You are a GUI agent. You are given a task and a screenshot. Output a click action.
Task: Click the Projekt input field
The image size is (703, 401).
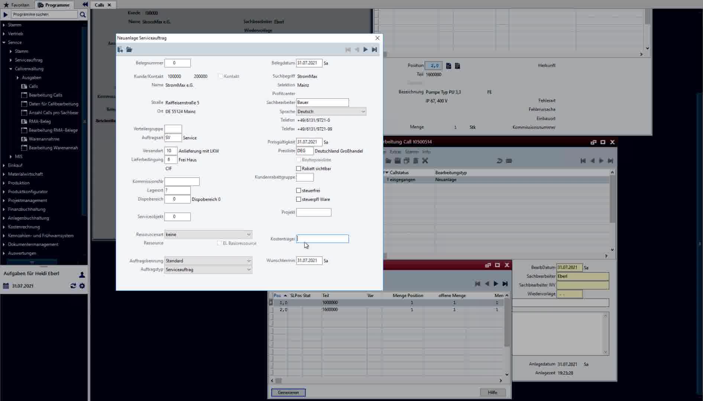(314, 212)
